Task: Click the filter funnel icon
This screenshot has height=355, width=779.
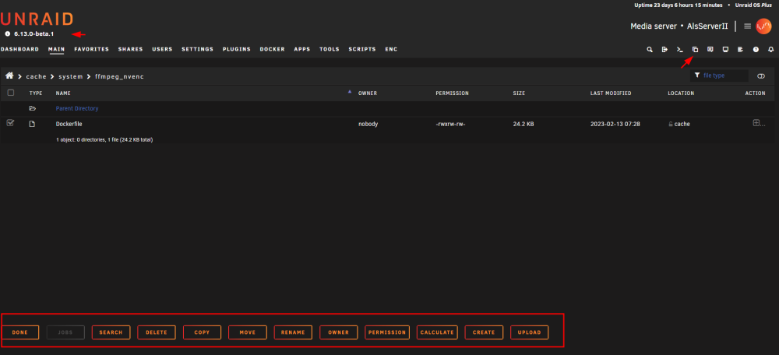Action: (697, 76)
